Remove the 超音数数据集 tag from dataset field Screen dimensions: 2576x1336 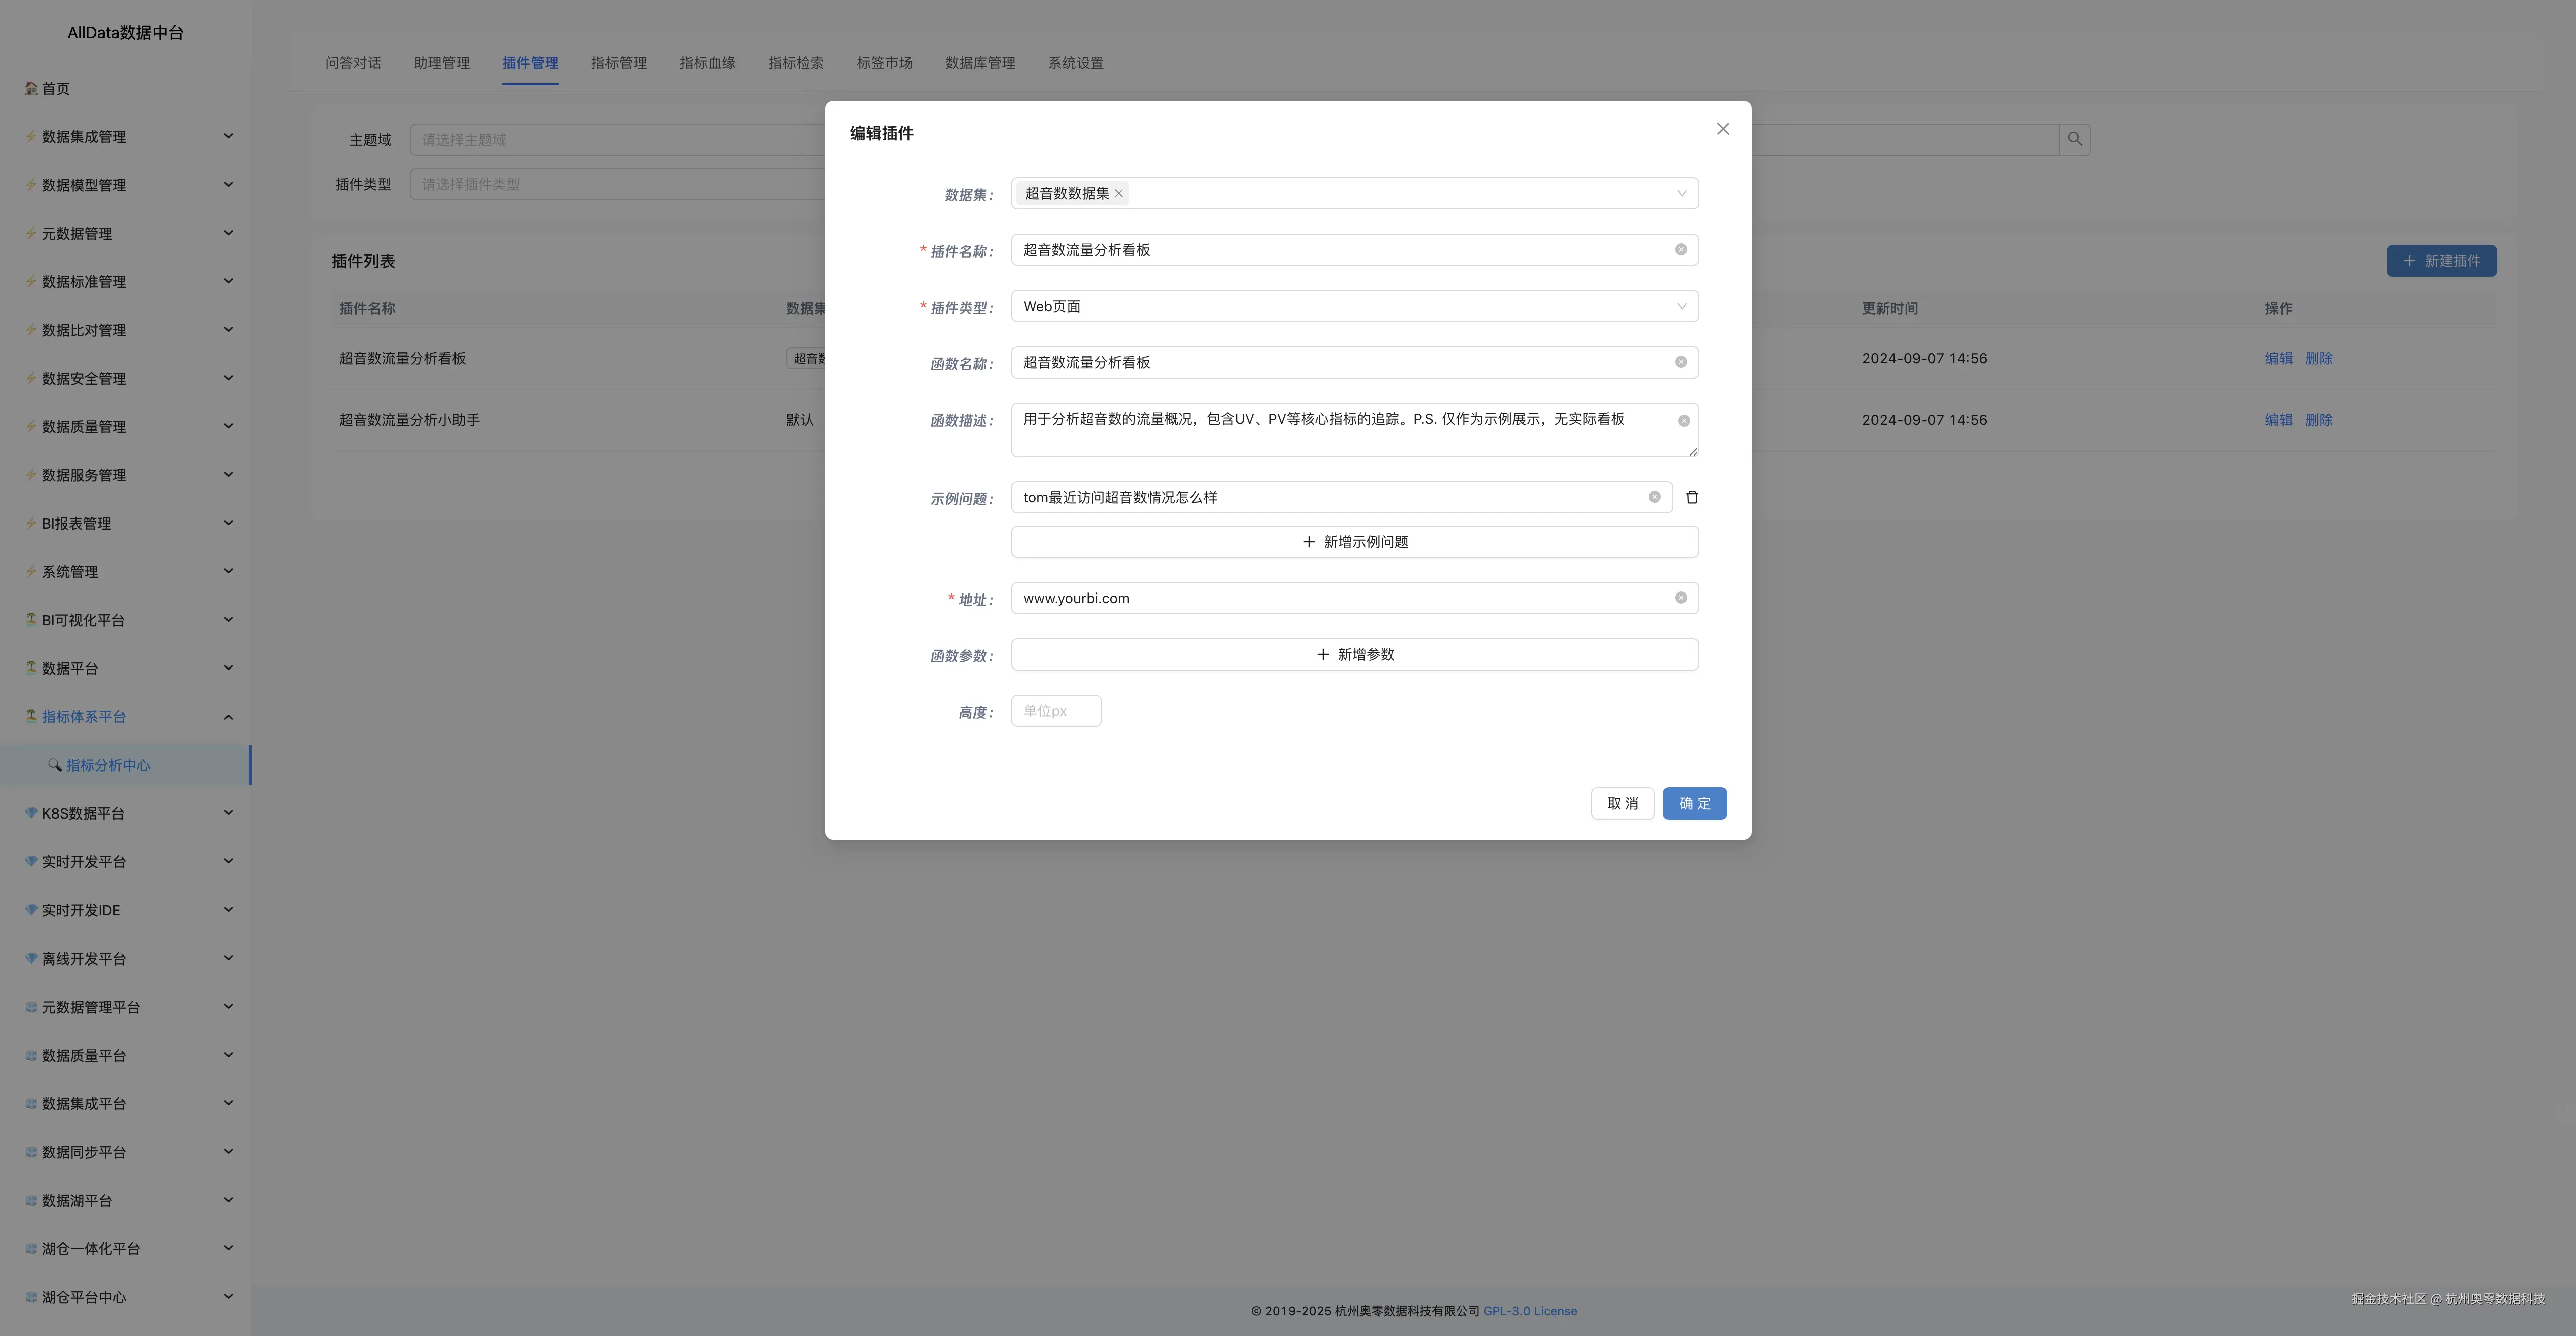tap(1119, 194)
